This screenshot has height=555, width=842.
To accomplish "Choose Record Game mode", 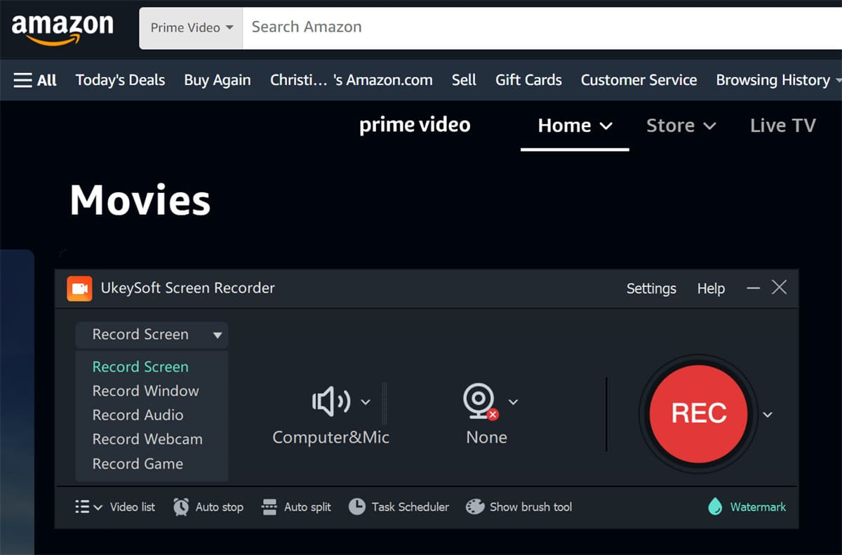I will 138,464.
